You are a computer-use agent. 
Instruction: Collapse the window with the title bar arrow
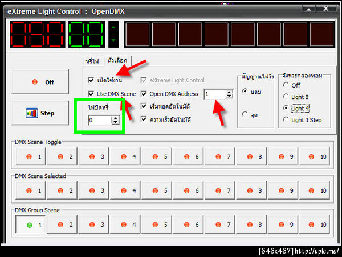pos(308,9)
